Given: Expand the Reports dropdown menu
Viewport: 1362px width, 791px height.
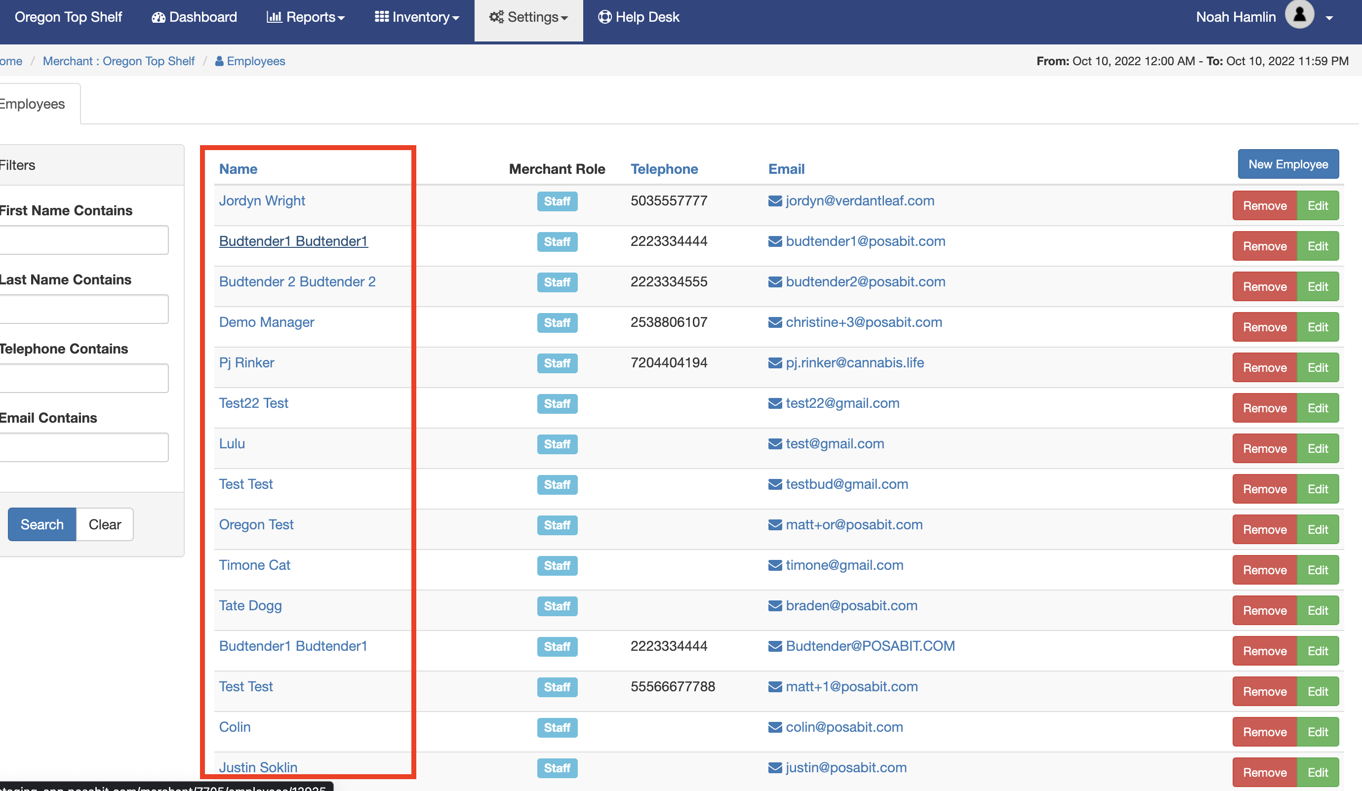Looking at the screenshot, I should coord(305,17).
